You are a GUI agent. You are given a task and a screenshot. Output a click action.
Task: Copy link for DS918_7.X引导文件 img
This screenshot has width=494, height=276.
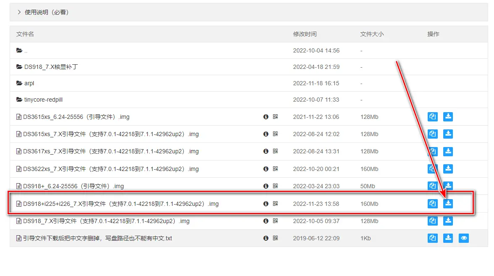[x=433, y=221]
